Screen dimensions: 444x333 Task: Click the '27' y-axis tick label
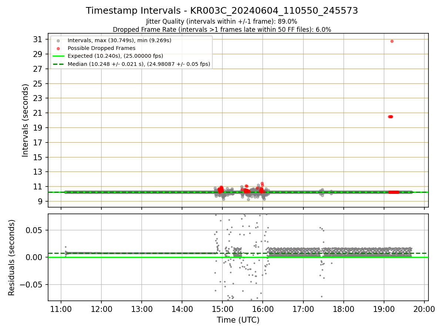(38, 69)
